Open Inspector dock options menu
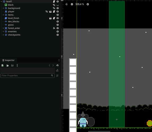152x132 pixels. pyautogui.click(x=59, y=60)
